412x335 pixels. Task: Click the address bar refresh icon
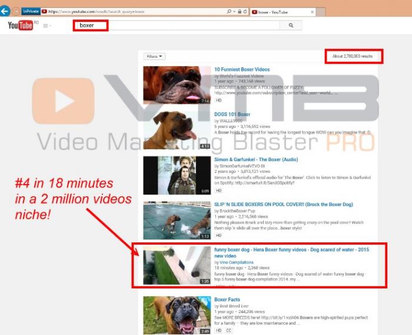pyautogui.click(x=245, y=12)
